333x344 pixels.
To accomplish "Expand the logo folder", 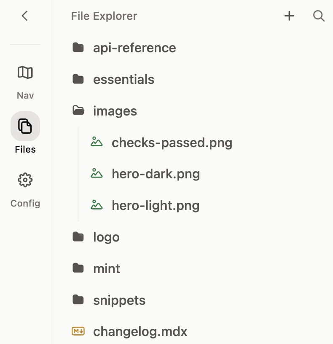I will [106, 236].
